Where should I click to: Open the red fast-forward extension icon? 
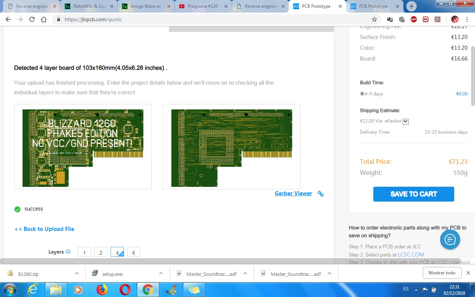pos(426,19)
